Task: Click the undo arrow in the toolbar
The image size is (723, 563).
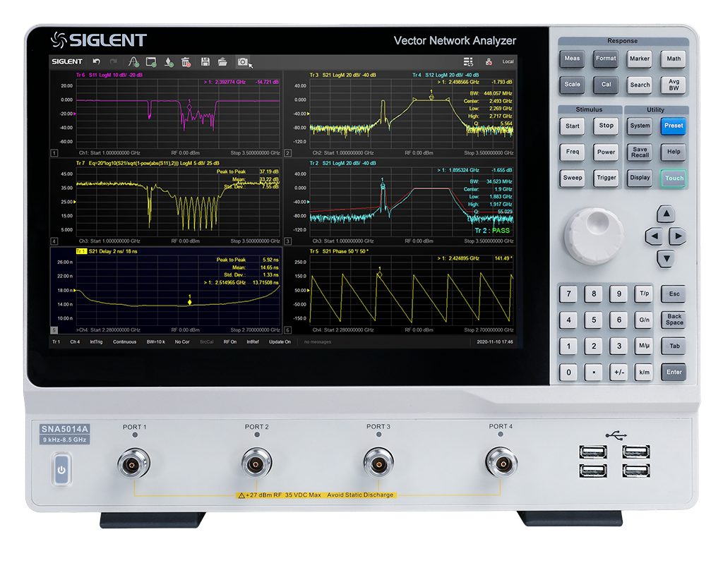Action: 96,61
